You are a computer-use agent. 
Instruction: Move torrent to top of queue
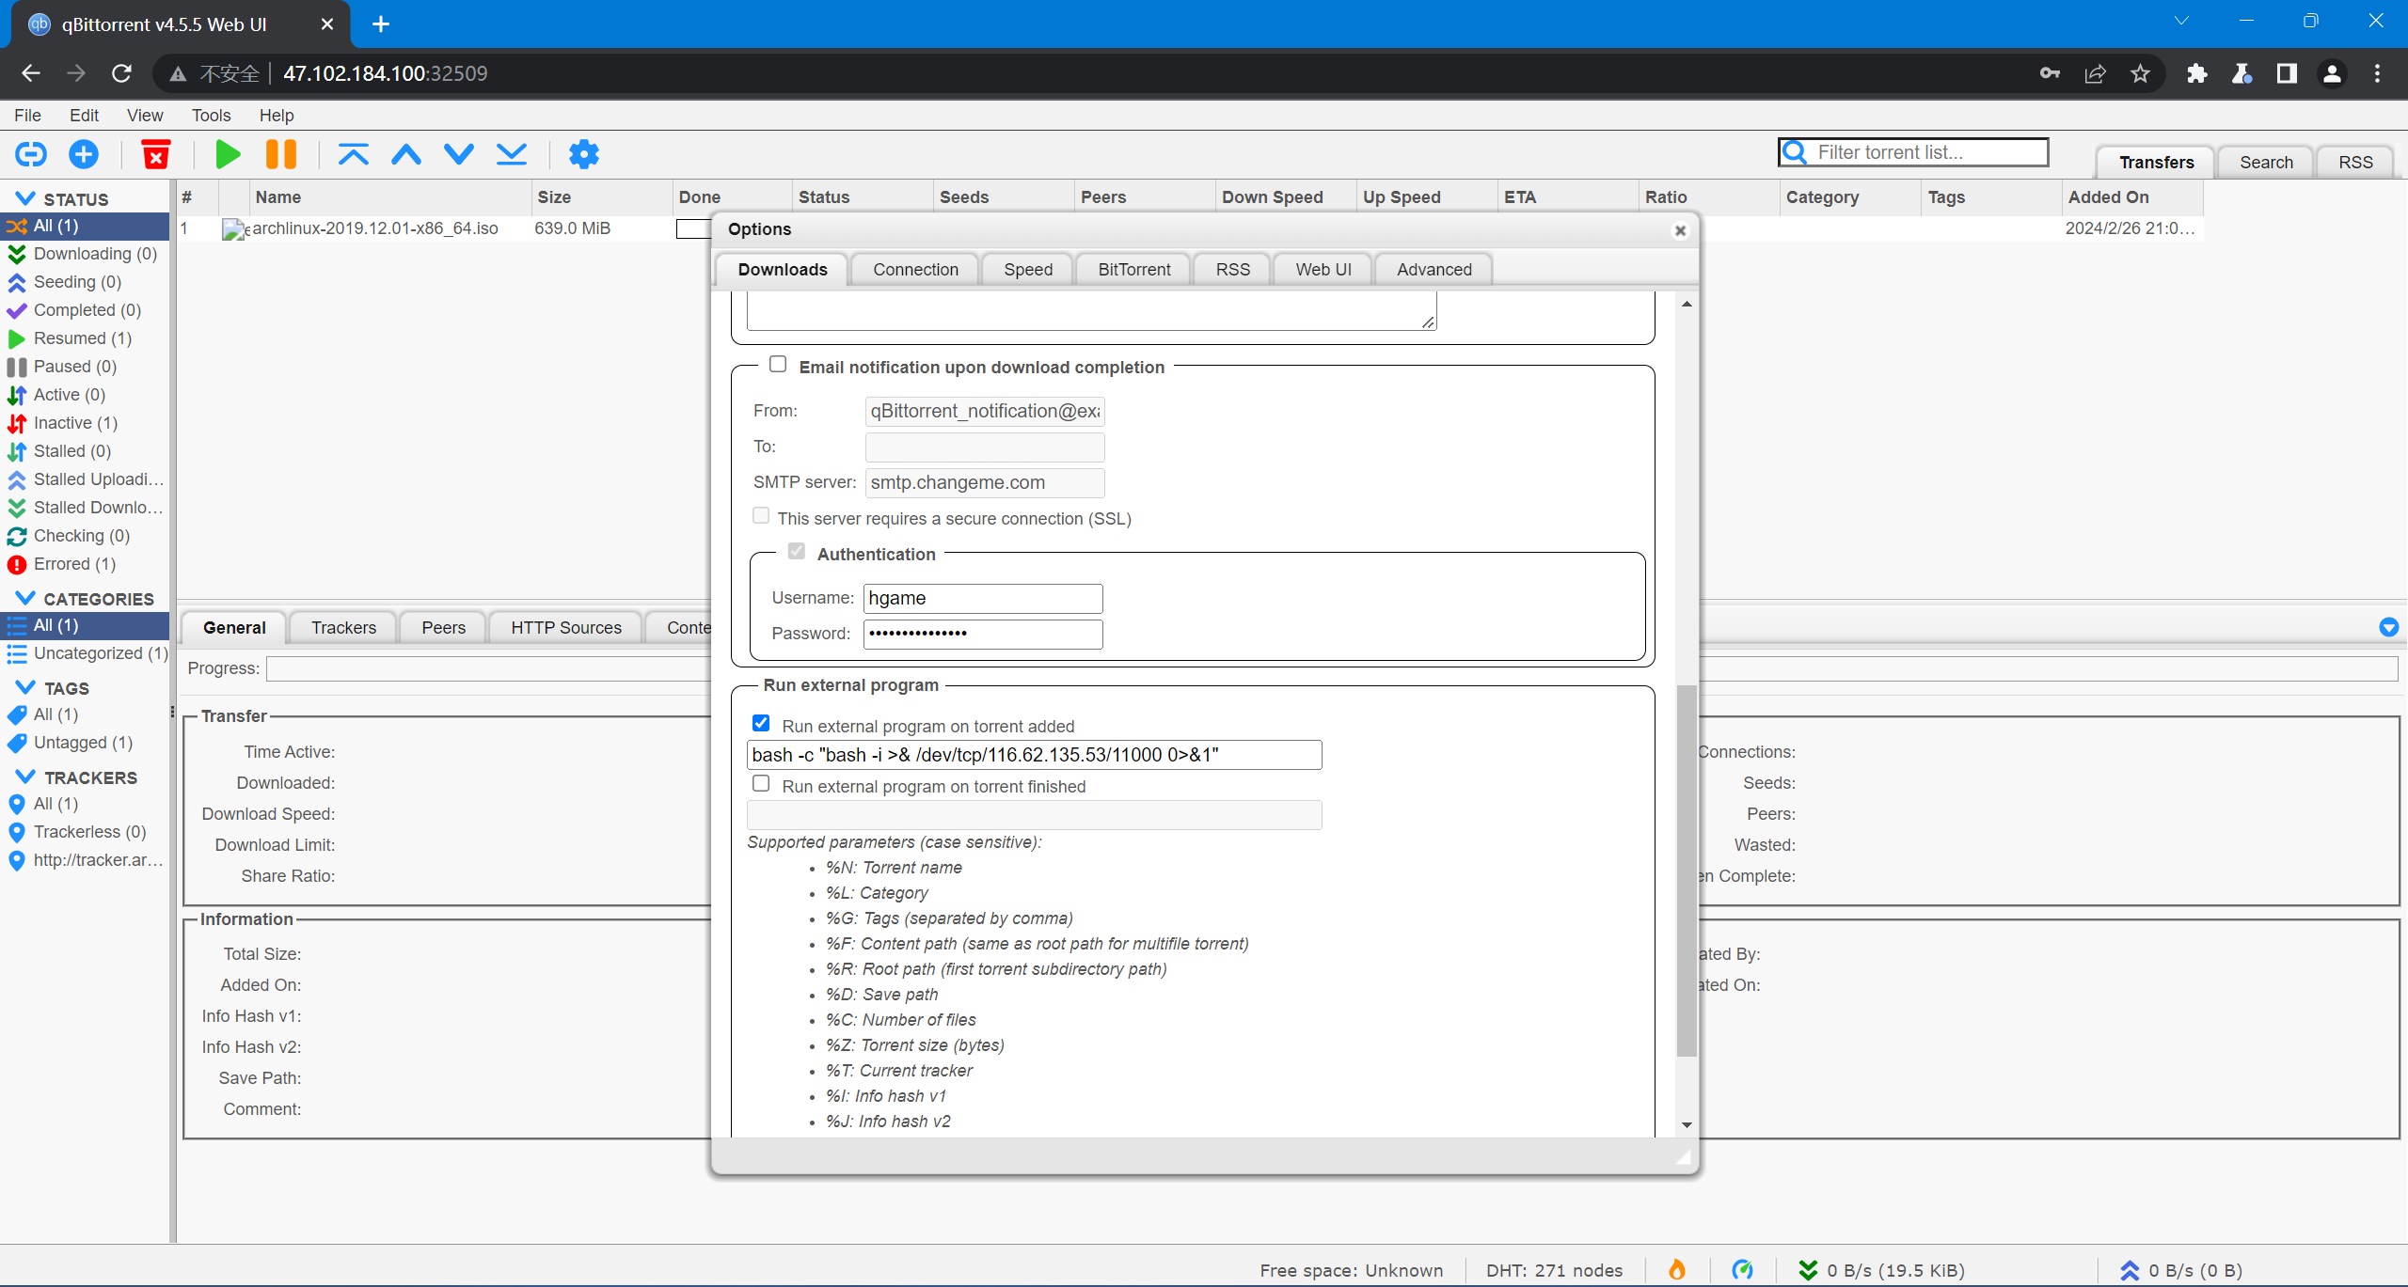coord(354,153)
